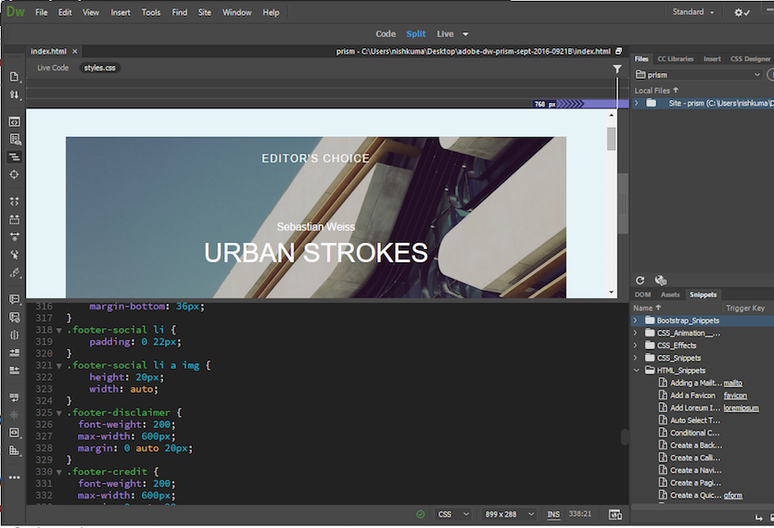Click the filter funnel icon above the preview
Viewport: 774px width, 528px height.
click(x=617, y=69)
